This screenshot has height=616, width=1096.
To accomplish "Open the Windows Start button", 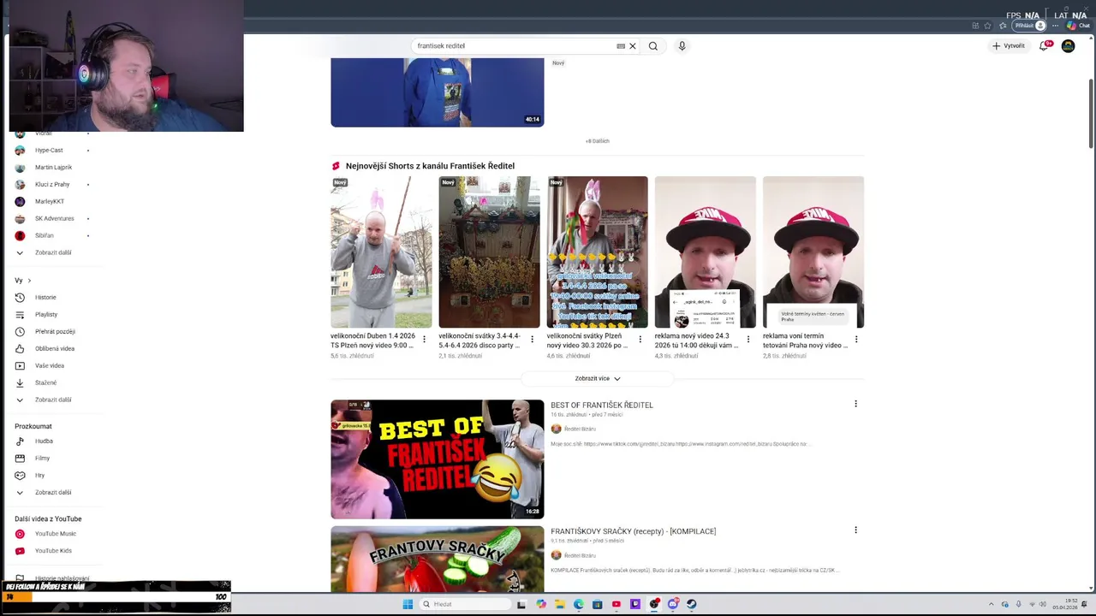I will point(408,604).
